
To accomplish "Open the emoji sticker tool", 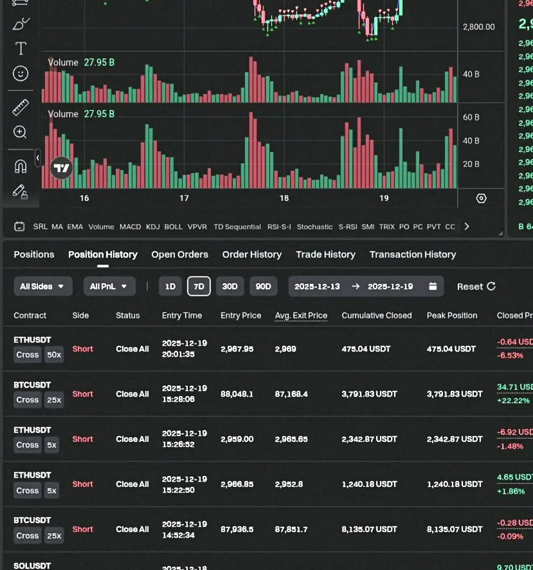I will click(21, 73).
